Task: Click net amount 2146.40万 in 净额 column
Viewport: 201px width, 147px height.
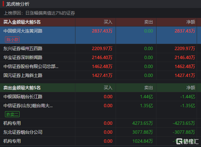Action: (185, 57)
